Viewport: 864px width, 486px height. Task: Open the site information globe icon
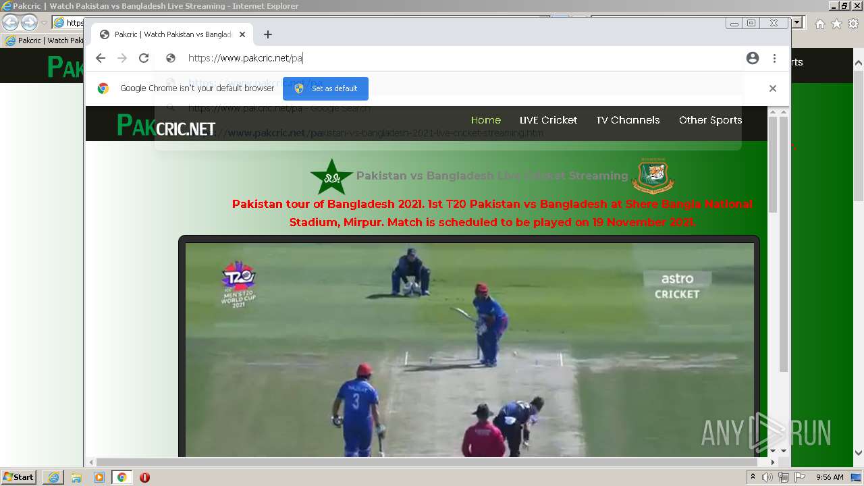(171, 58)
